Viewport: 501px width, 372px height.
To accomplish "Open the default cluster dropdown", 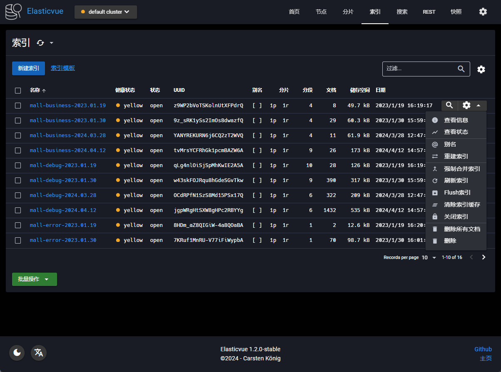I will click(106, 12).
